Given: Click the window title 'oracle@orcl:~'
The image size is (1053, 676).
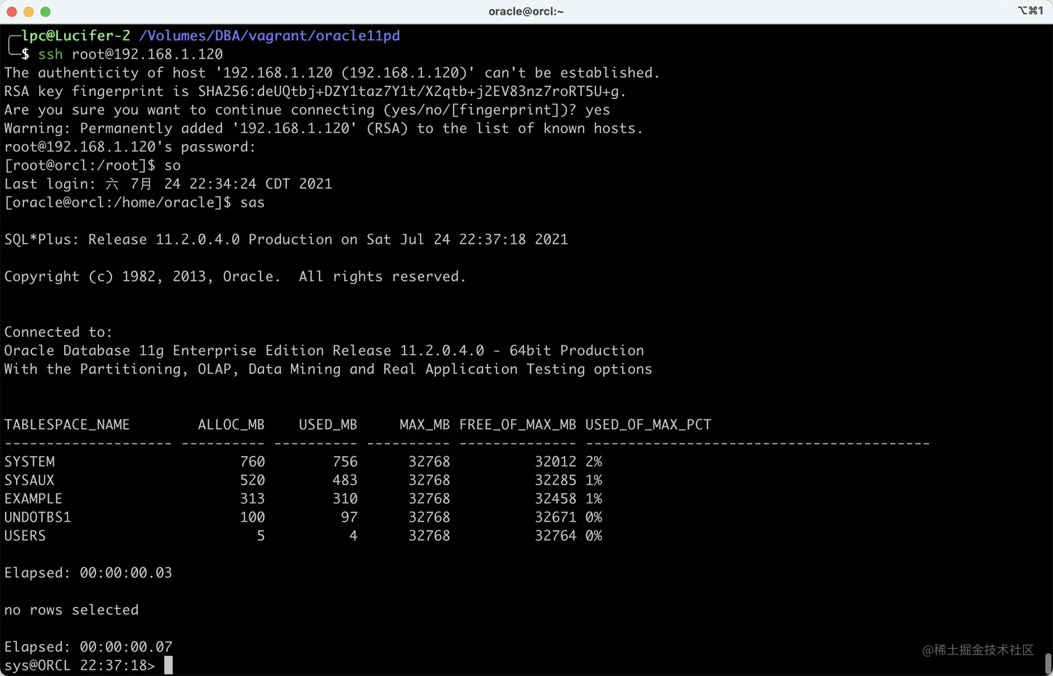Looking at the screenshot, I should coord(526,11).
